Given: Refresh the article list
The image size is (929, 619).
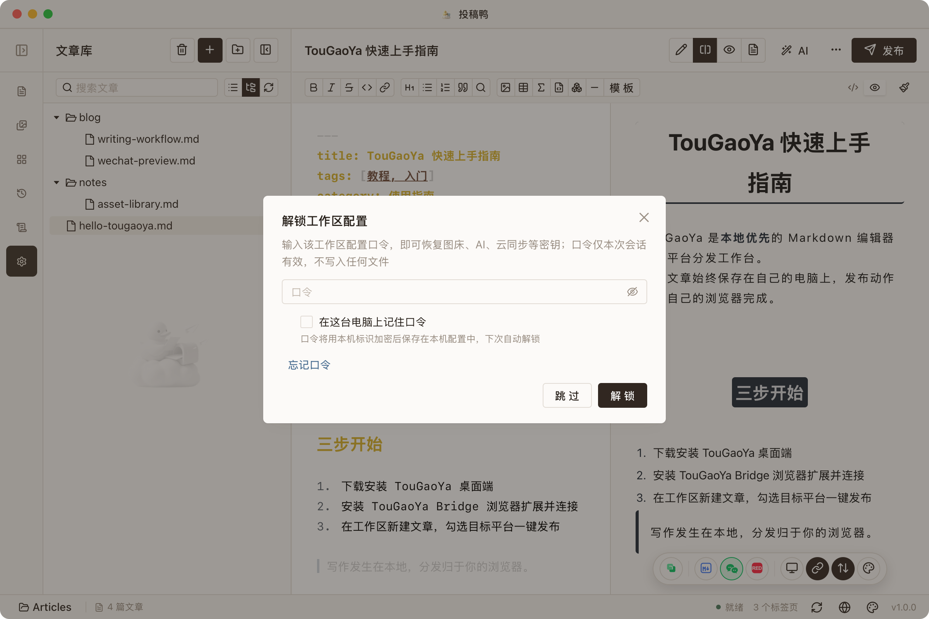Looking at the screenshot, I should click(x=269, y=88).
